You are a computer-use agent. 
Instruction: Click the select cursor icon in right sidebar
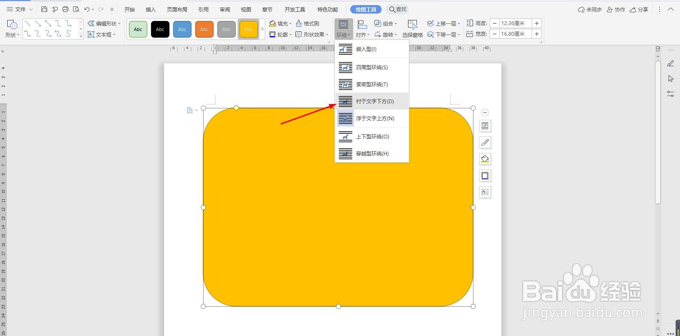671,79
